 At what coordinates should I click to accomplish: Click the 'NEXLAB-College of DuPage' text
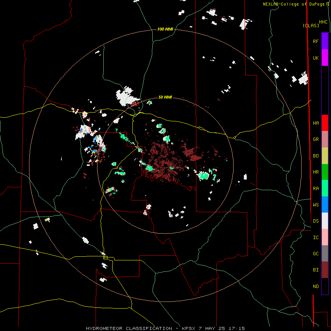click(x=293, y=4)
